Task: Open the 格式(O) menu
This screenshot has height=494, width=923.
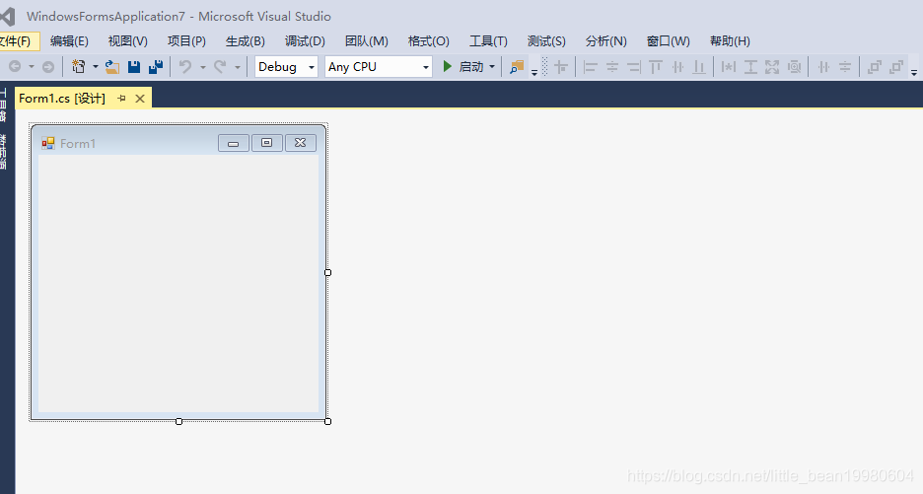Action: [429, 41]
